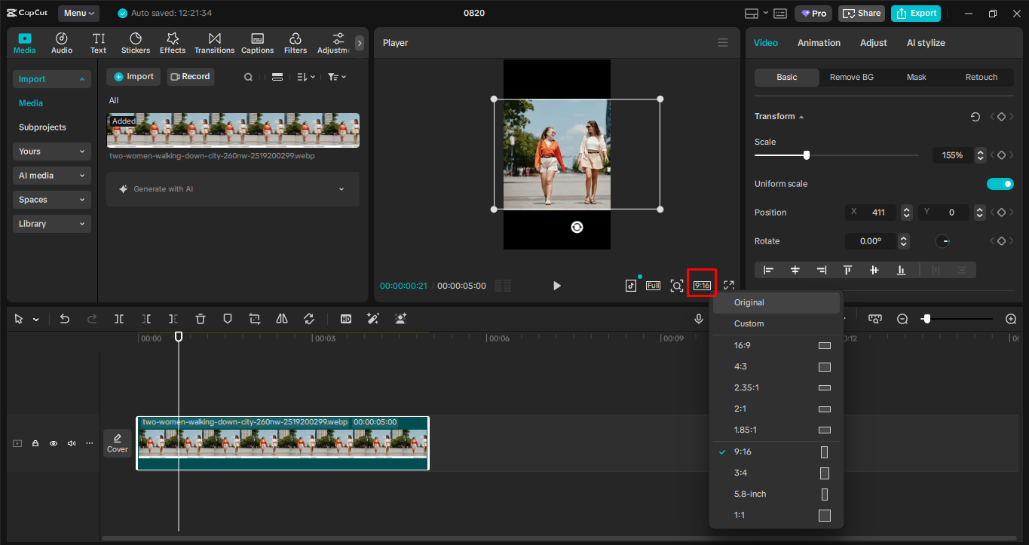
Task: Click the Mirror flip icon in the timeline toolbar
Action: 281,319
